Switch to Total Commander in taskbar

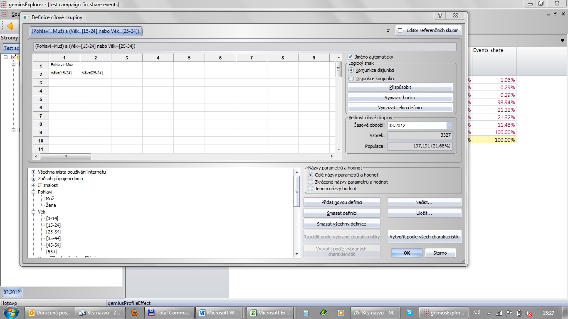169,312
